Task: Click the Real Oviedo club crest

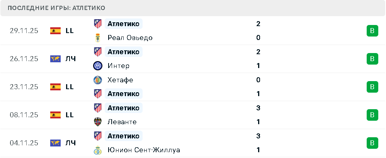Action: 98,38
